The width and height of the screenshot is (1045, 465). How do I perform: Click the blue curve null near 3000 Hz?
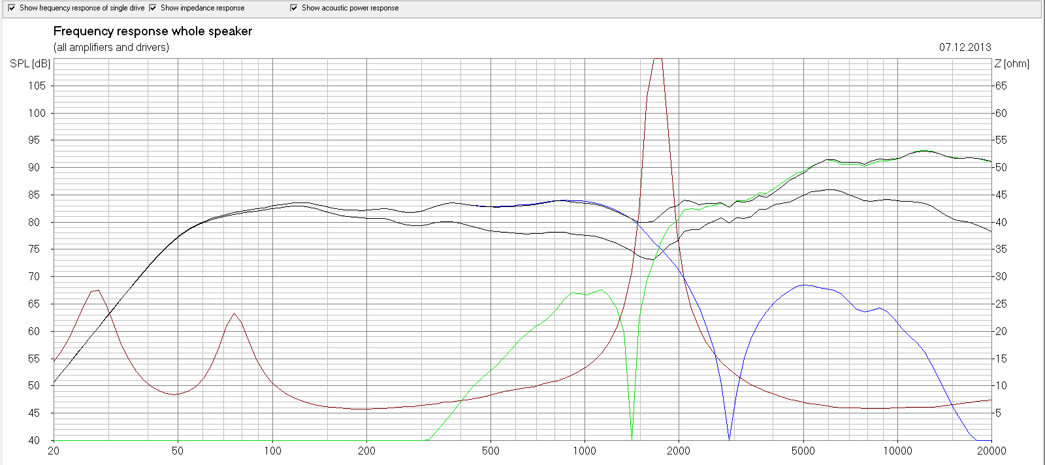coord(729,438)
